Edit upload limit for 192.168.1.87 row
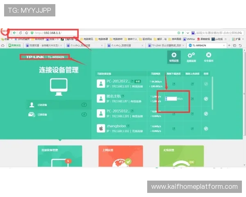Viewport: 246px width, 197px height. coord(192,99)
